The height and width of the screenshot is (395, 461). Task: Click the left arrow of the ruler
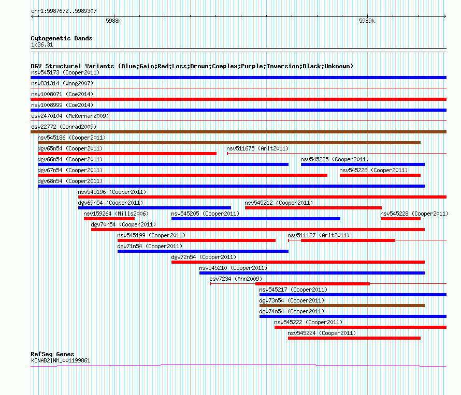32,16
